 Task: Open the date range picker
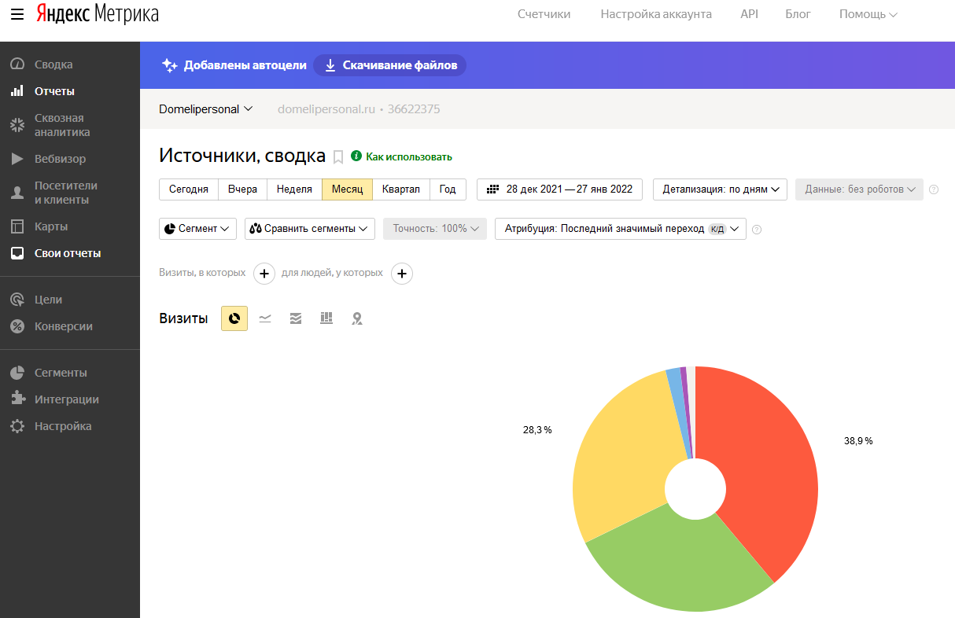[559, 189]
